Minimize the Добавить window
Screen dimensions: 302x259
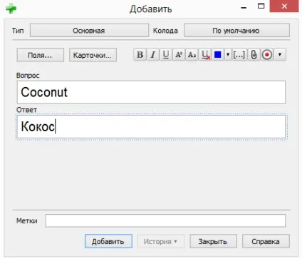[244, 8]
